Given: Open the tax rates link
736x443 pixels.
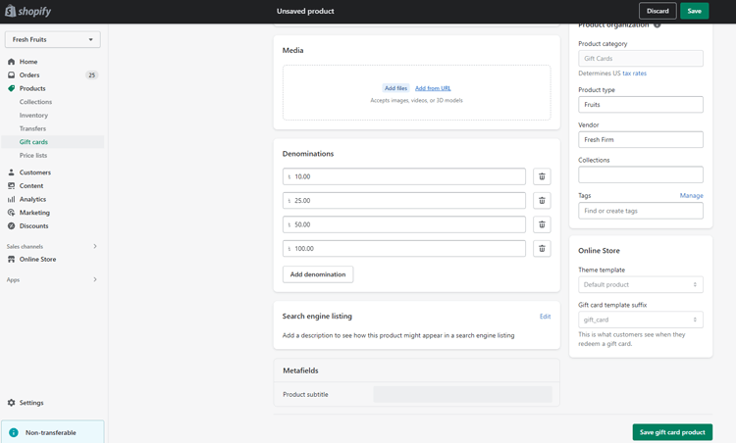Looking at the screenshot, I should [634, 74].
